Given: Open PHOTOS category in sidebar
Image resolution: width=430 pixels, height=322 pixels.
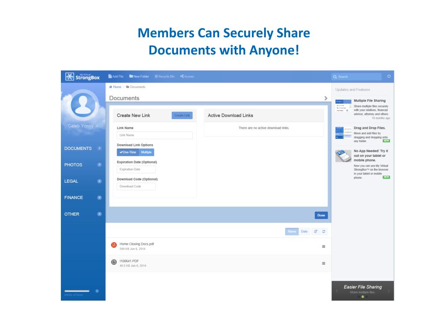Looking at the screenshot, I should [83, 165].
